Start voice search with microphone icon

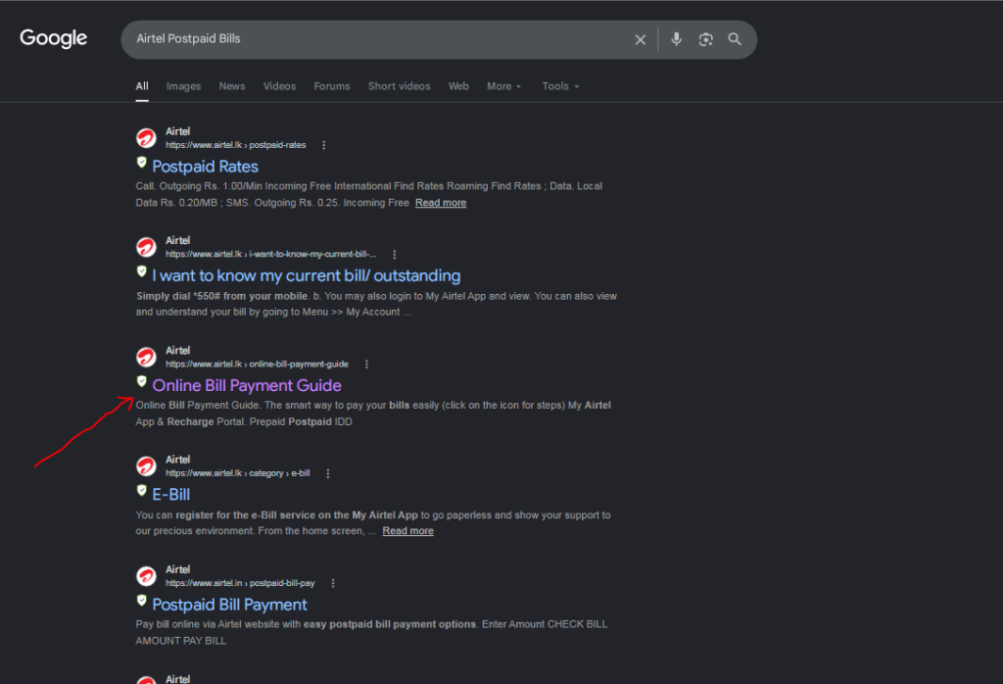(676, 39)
